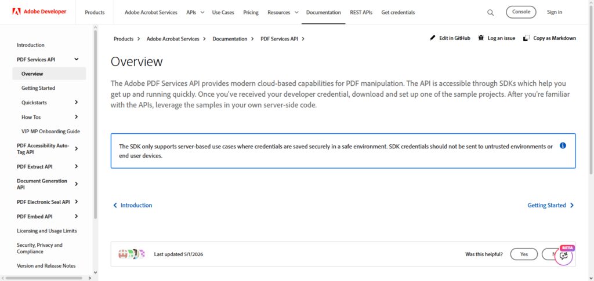Expand the APIs dropdown in top navigation
The width and height of the screenshot is (594, 281).
tap(202, 13)
